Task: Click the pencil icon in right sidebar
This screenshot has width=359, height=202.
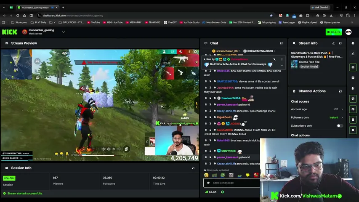Action: [353, 54]
